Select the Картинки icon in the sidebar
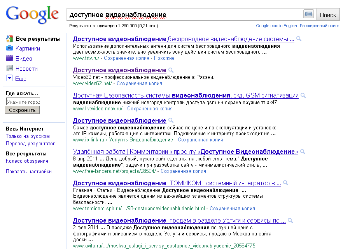 [9, 48]
